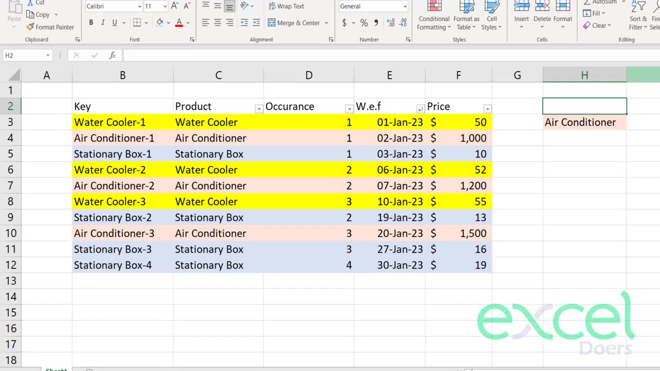The height and width of the screenshot is (371, 660).
Task: Open the Price column filter dropdown
Action: click(487, 109)
